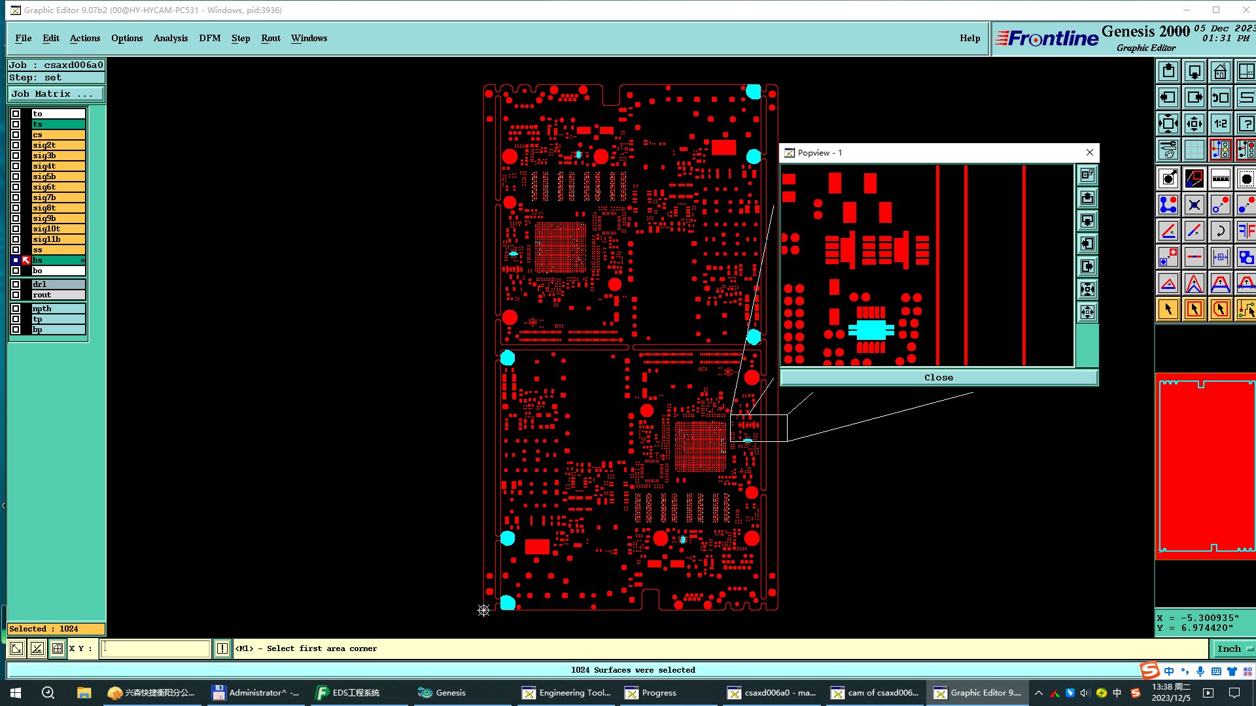Open the Analysis menu
This screenshot has height=706, width=1256.
[170, 38]
